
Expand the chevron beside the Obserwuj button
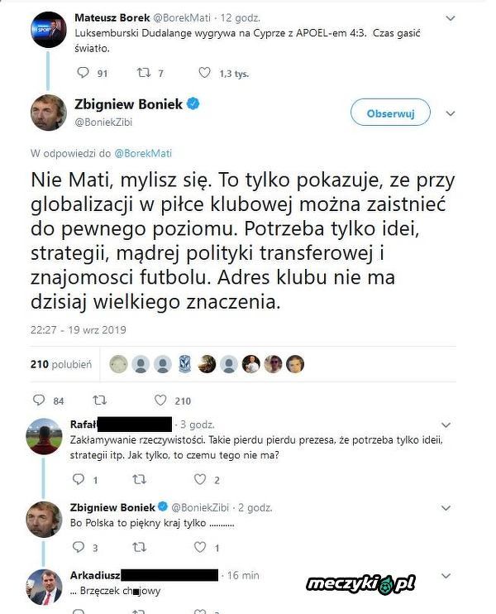click(x=451, y=113)
